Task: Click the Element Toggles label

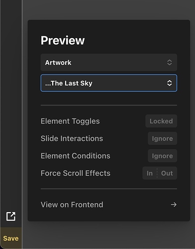Action: pos(70,121)
